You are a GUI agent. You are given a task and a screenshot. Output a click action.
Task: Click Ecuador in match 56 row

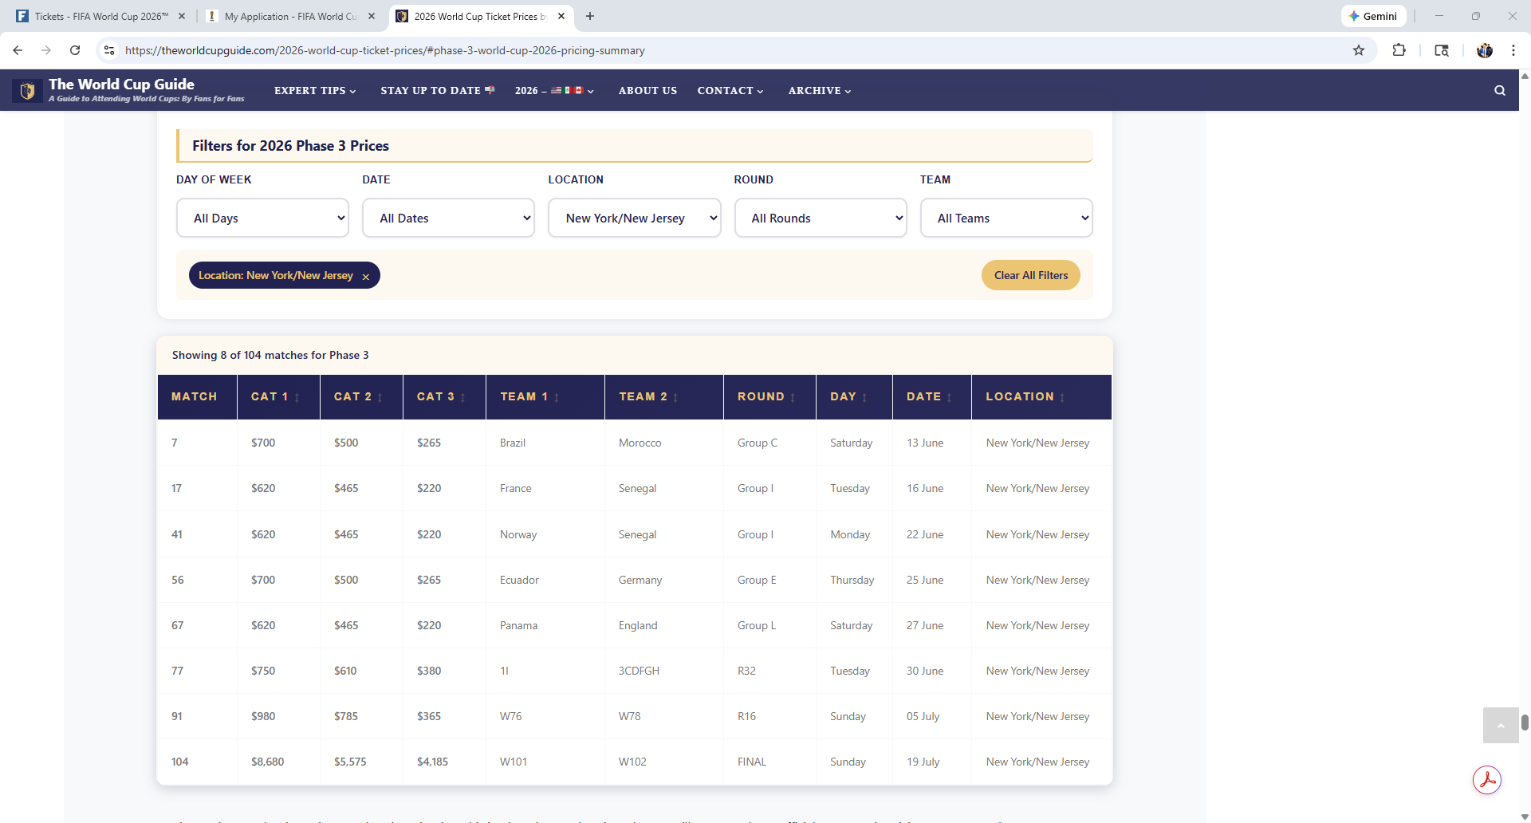[519, 580]
